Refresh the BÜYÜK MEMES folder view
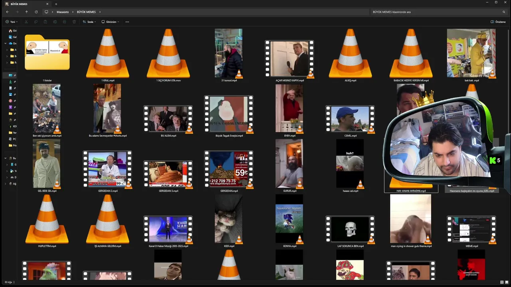This screenshot has height=287, width=511. click(36, 12)
